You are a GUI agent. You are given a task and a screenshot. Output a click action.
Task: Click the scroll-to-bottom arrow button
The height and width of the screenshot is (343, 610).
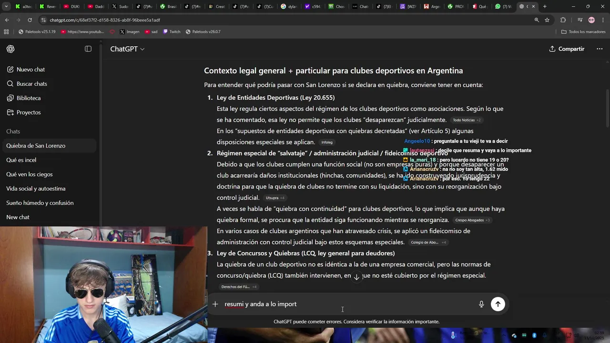[x=356, y=277]
